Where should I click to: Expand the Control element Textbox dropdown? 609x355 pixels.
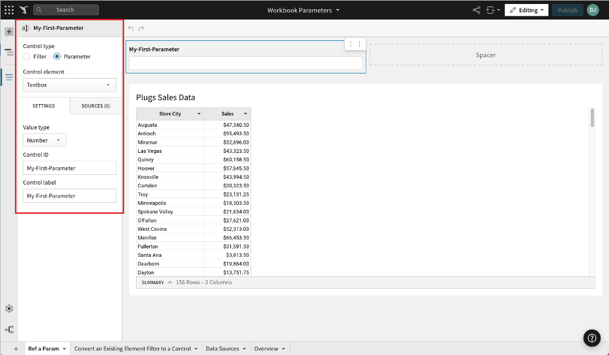(70, 85)
